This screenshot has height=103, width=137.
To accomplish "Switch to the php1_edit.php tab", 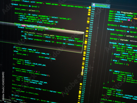I will click(x=101, y=5).
